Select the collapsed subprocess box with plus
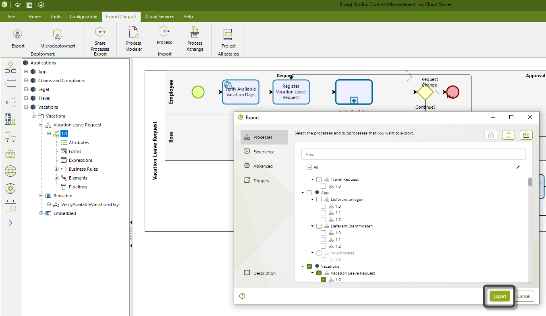546x316 pixels. pyautogui.click(x=354, y=92)
